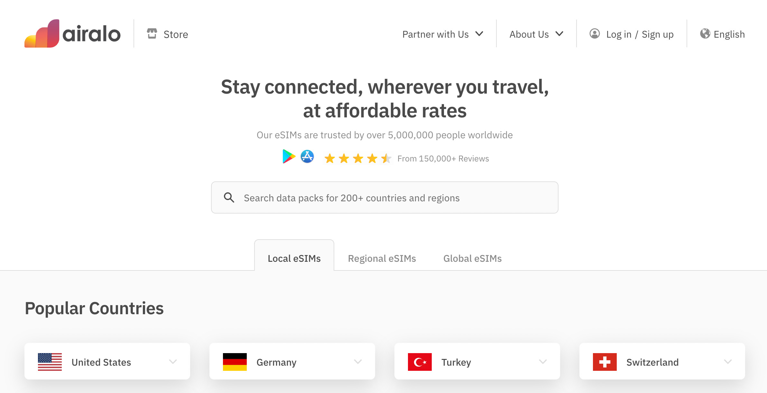Expand the Switzerland card chevron
767x393 pixels.
[x=728, y=362]
